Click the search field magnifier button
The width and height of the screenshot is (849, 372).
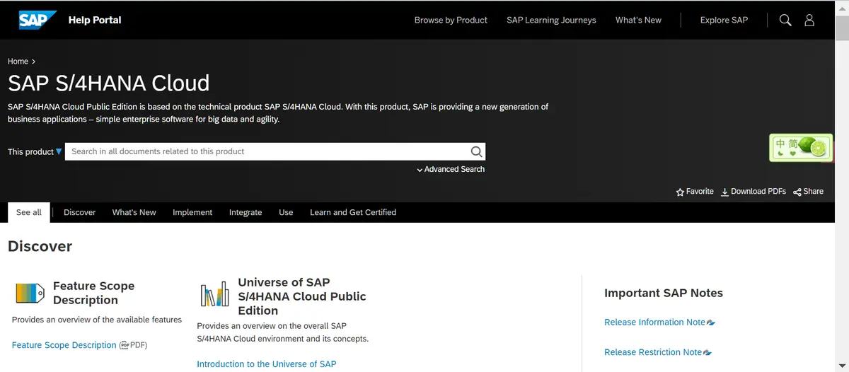(476, 151)
